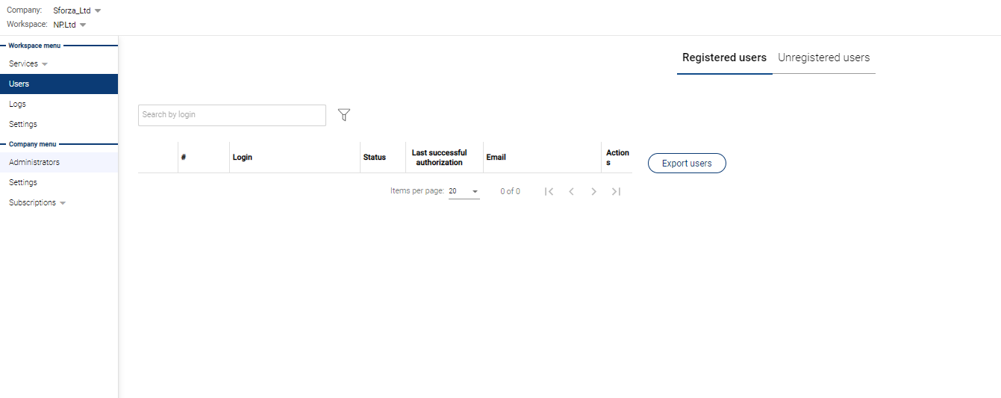1001x398 pixels.
Task: Click the next page arrow
Action: pyautogui.click(x=593, y=192)
